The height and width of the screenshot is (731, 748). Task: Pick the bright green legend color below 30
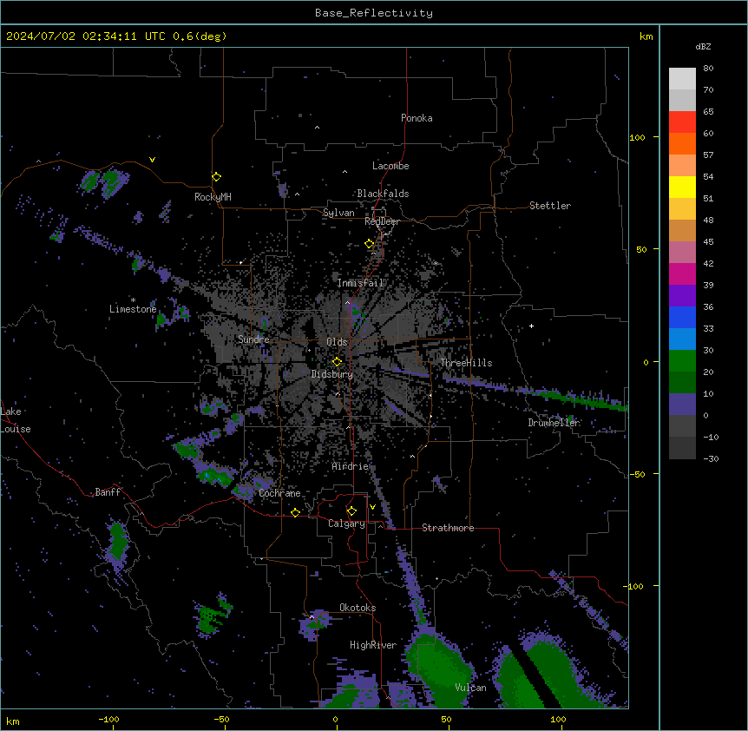click(x=682, y=361)
